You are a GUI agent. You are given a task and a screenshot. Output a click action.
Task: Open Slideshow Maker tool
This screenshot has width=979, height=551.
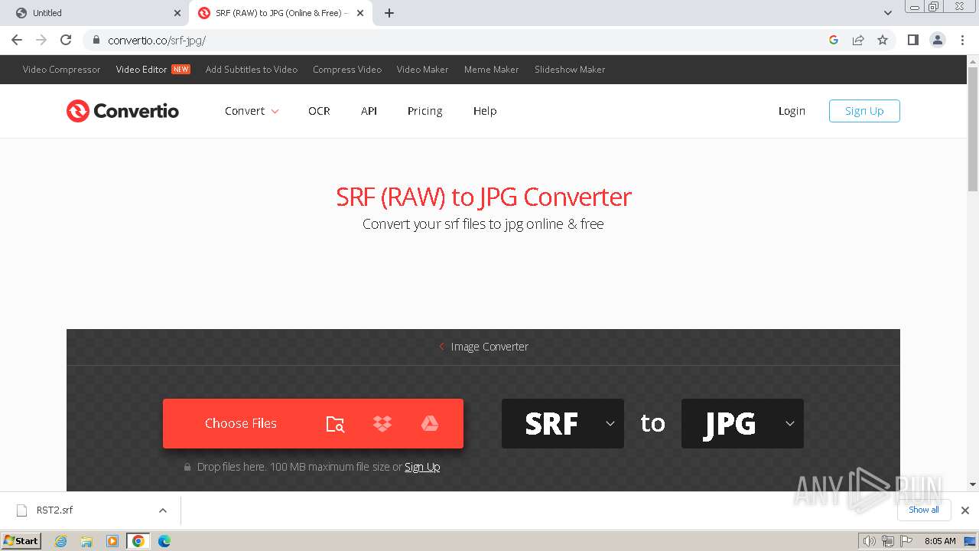[570, 70]
